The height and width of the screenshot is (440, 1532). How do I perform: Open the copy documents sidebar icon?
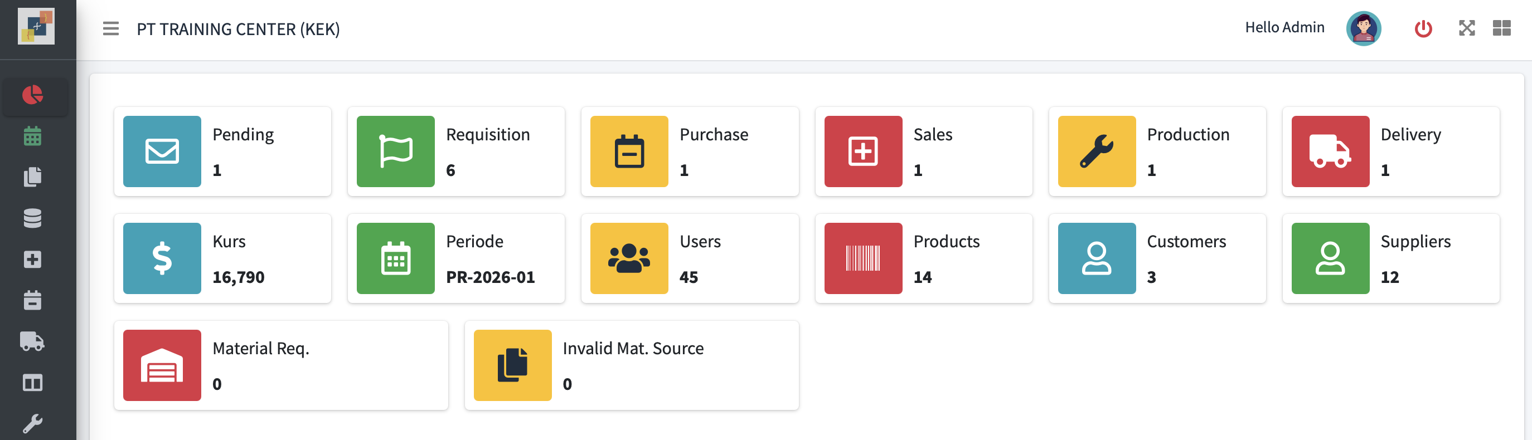click(33, 177)
